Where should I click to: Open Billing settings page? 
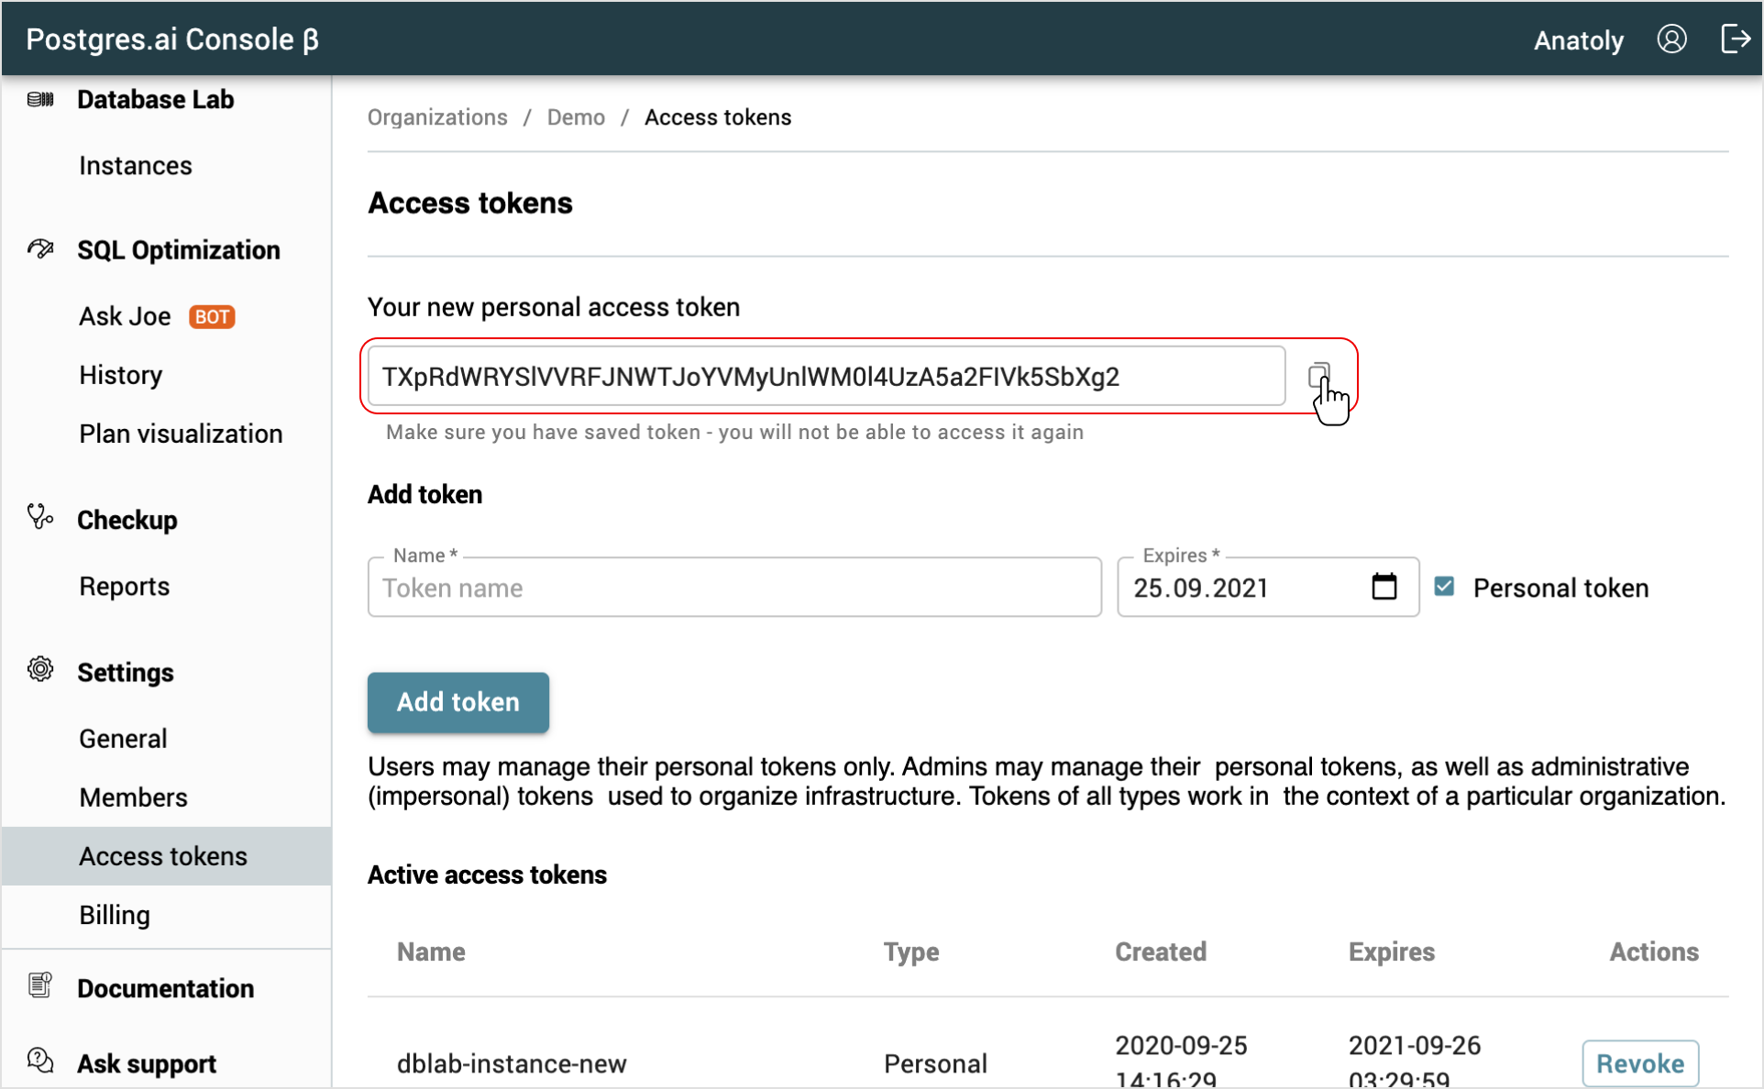click(115, 915)
